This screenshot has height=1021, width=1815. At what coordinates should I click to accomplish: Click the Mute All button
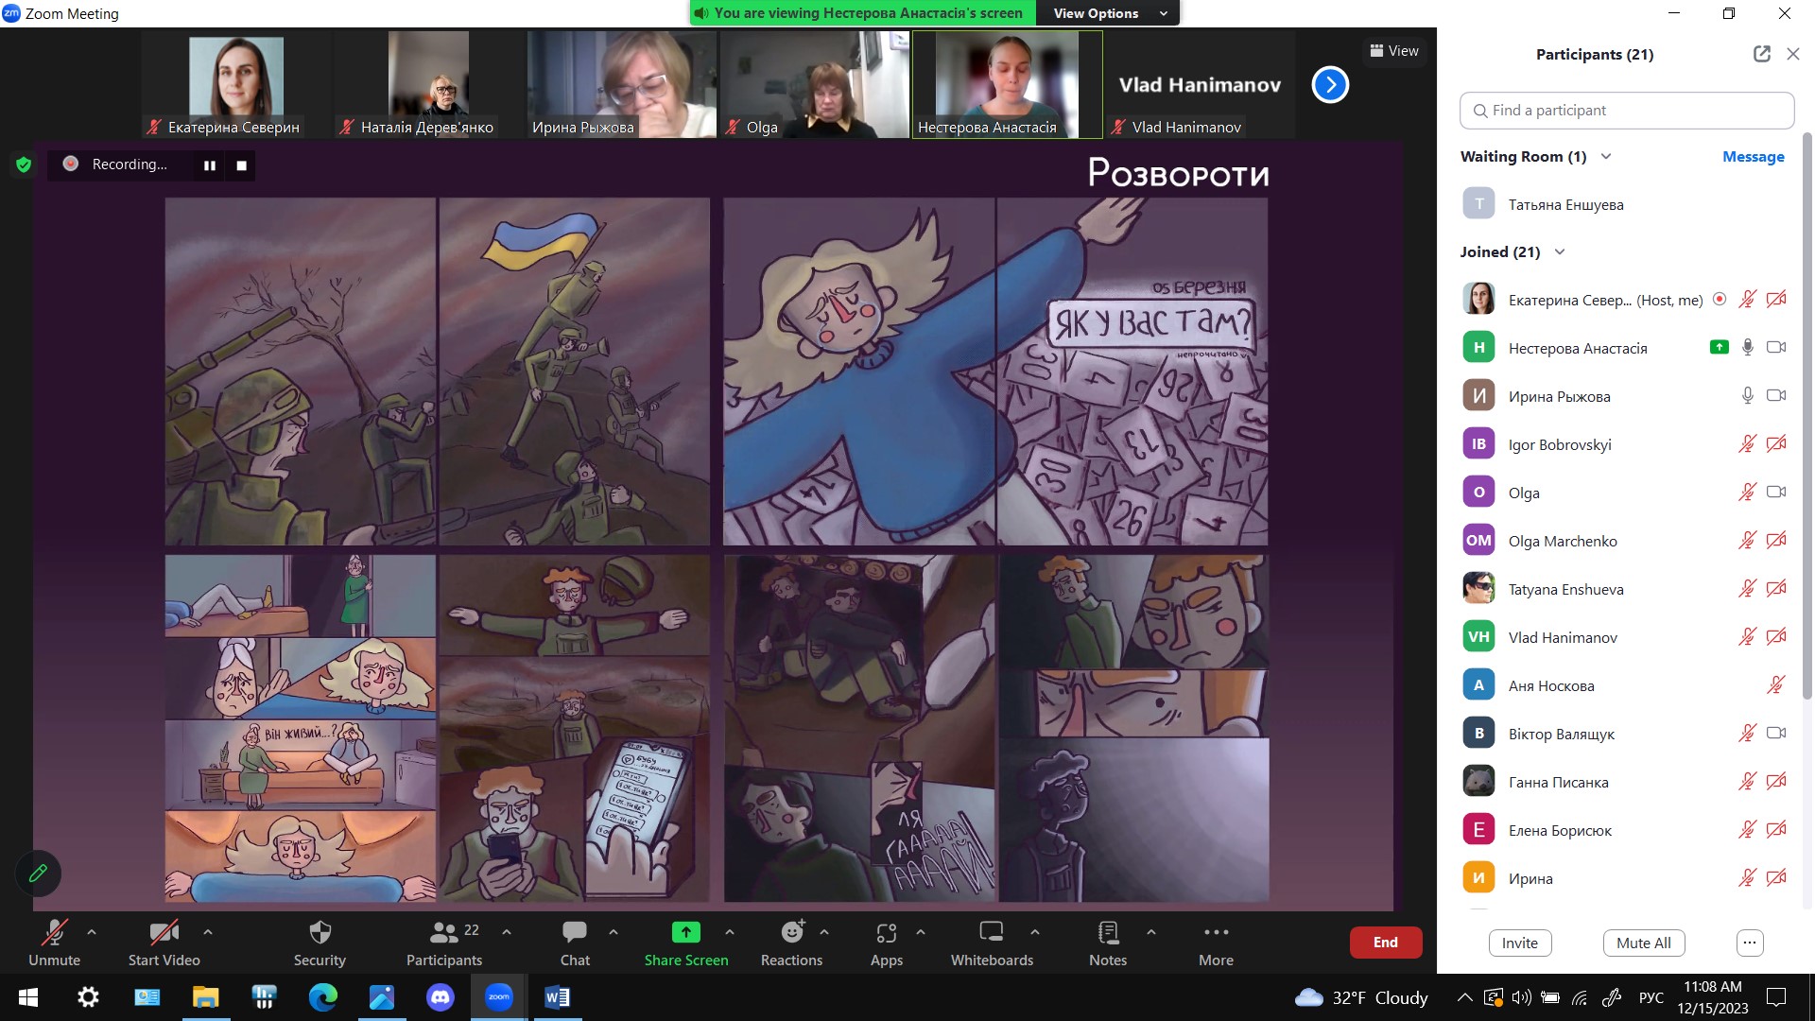(1643, 943)
